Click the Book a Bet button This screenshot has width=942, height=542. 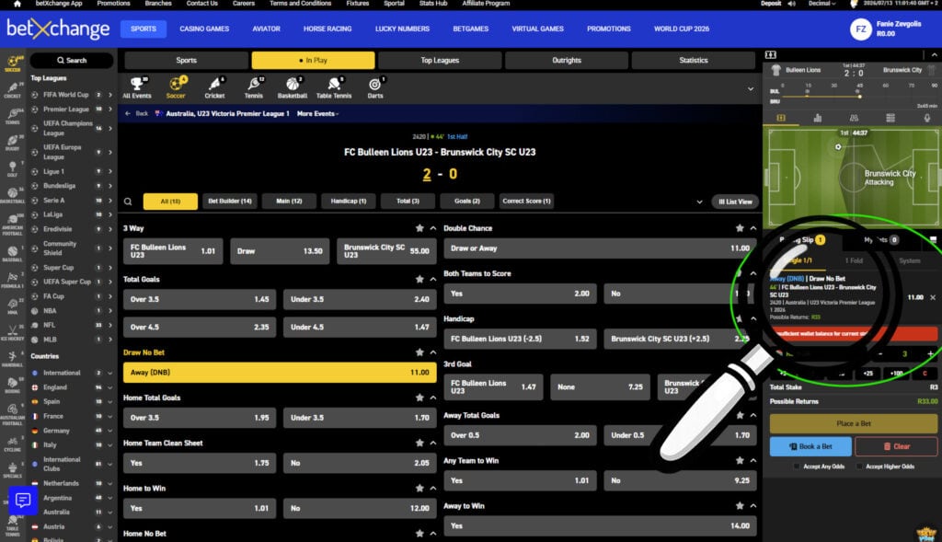coord(810,446)
